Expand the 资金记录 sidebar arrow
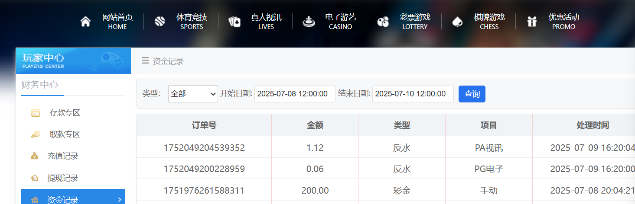635x204 pixels. coord(120,199)
